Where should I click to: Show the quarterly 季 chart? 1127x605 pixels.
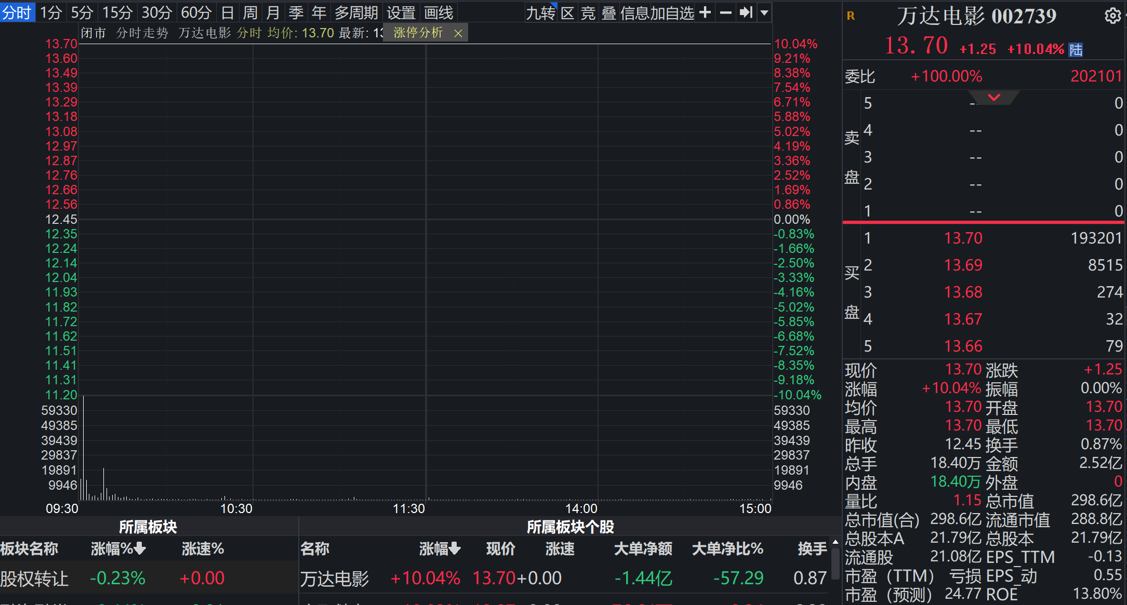296,12
